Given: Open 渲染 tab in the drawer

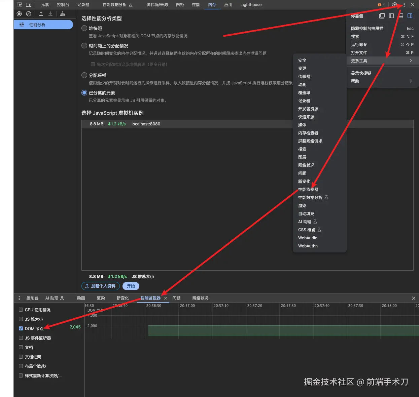Looking at the screenshot, I should (x=101, y=298).
